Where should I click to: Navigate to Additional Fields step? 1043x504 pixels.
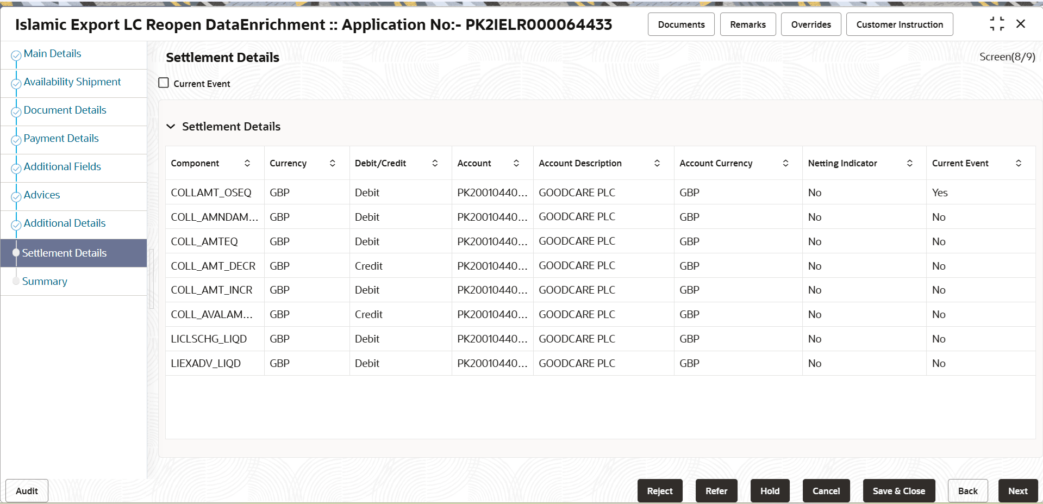[x=62, y=167]
